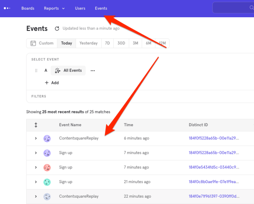Go to the Boards page

pyautogui.click(x=28, y=8)
